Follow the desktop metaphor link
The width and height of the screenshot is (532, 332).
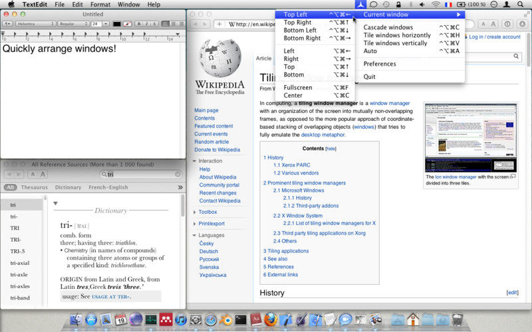(323, 135)
